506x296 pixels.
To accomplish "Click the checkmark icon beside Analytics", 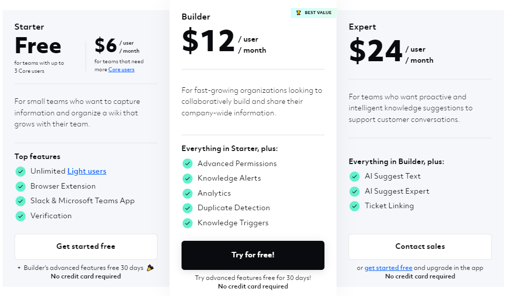I will (188, 193).
